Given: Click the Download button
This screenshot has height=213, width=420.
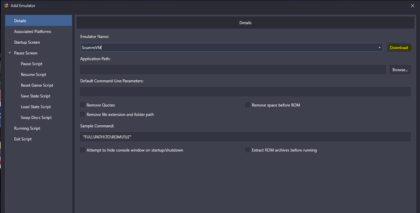Looking at the screenshot, I should pyautogui.click(x=399, y=48).
